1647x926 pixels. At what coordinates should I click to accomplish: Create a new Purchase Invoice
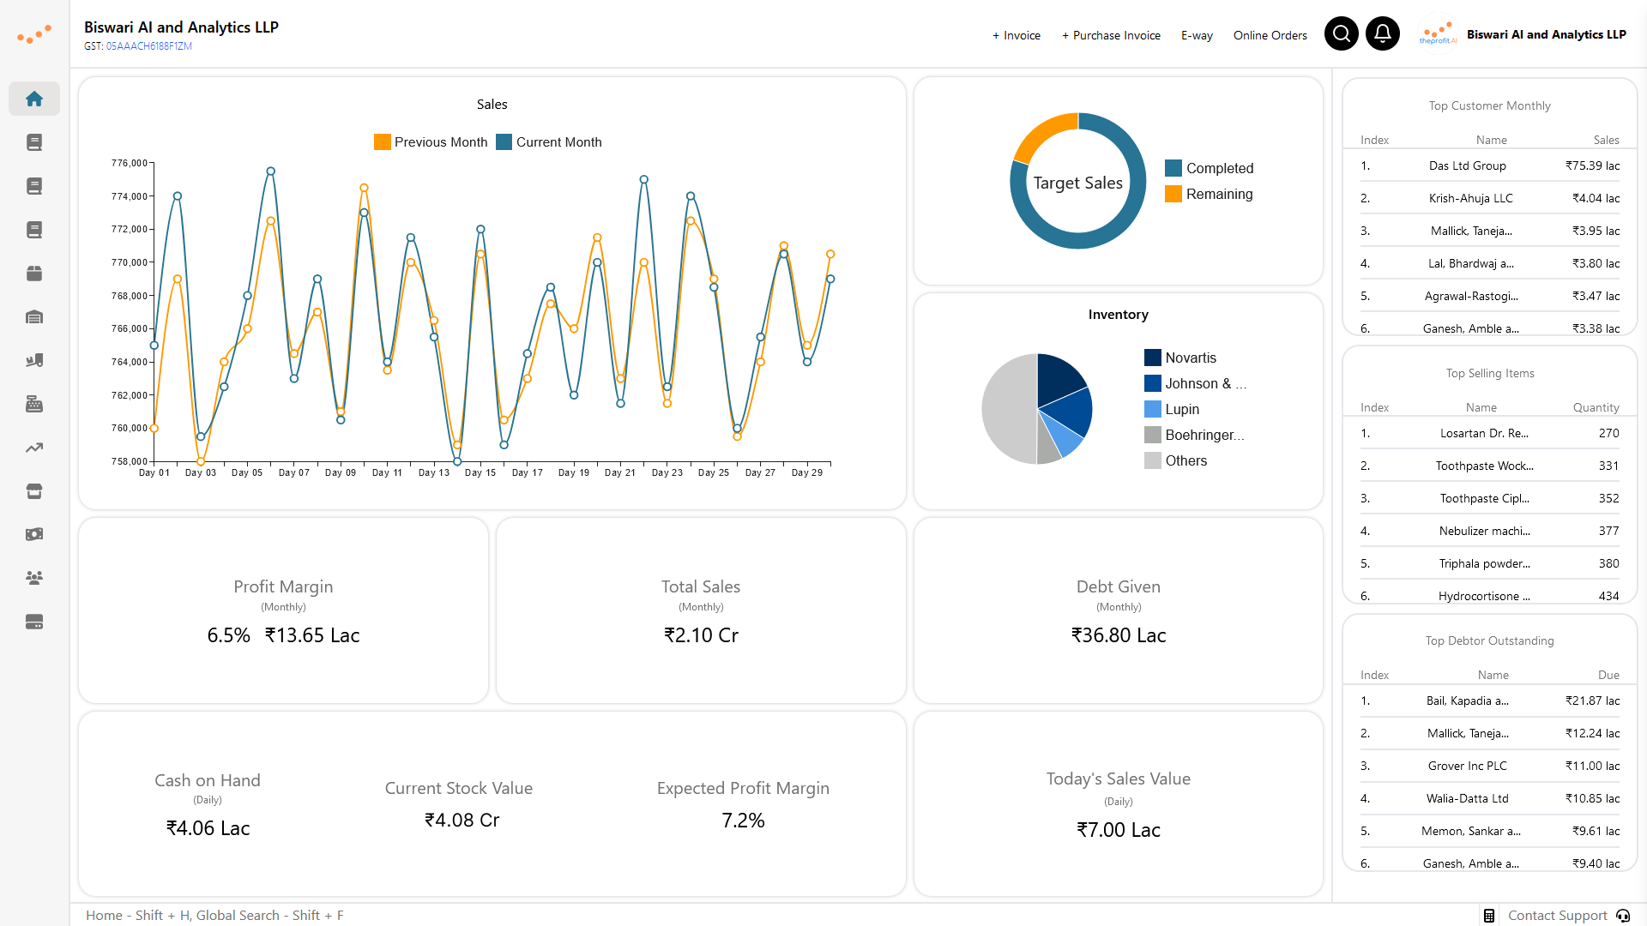click(x=1111, y=35)
